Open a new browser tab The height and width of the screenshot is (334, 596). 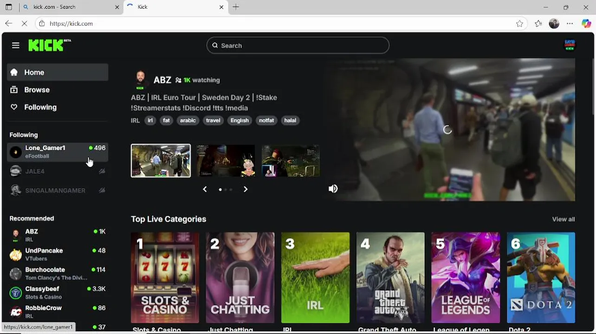pos(236,7)
